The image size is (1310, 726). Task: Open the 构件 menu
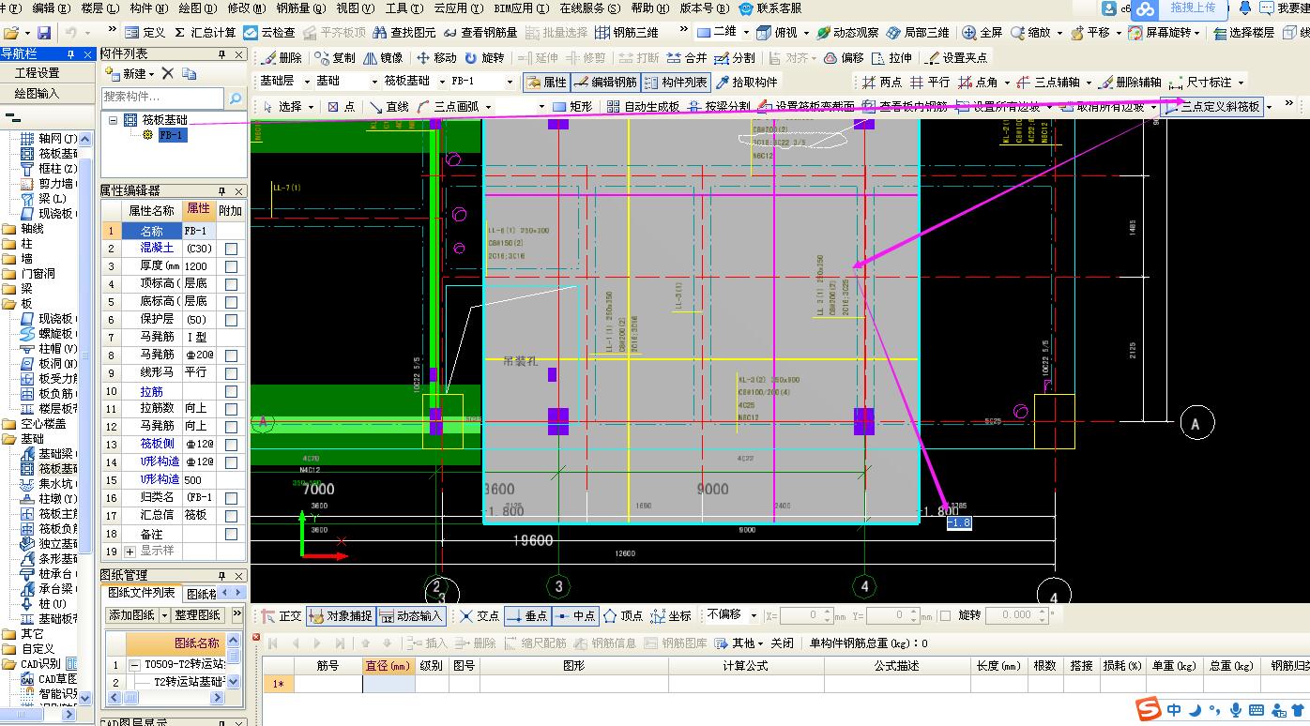(x=149, y=8)
